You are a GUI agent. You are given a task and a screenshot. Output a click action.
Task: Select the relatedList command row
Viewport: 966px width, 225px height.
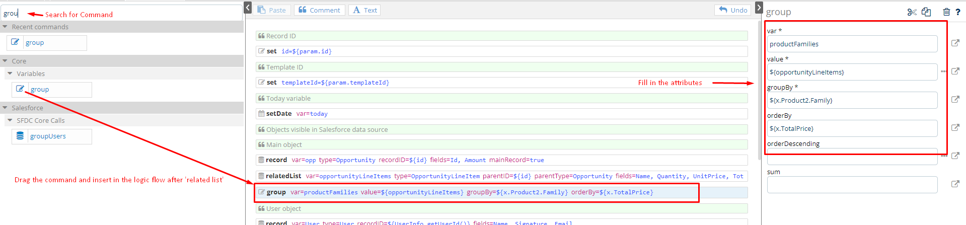(x=501, y=176)
